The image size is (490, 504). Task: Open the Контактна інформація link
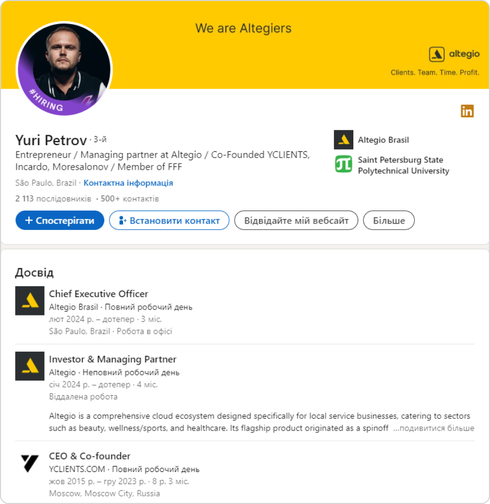point(128,183)
